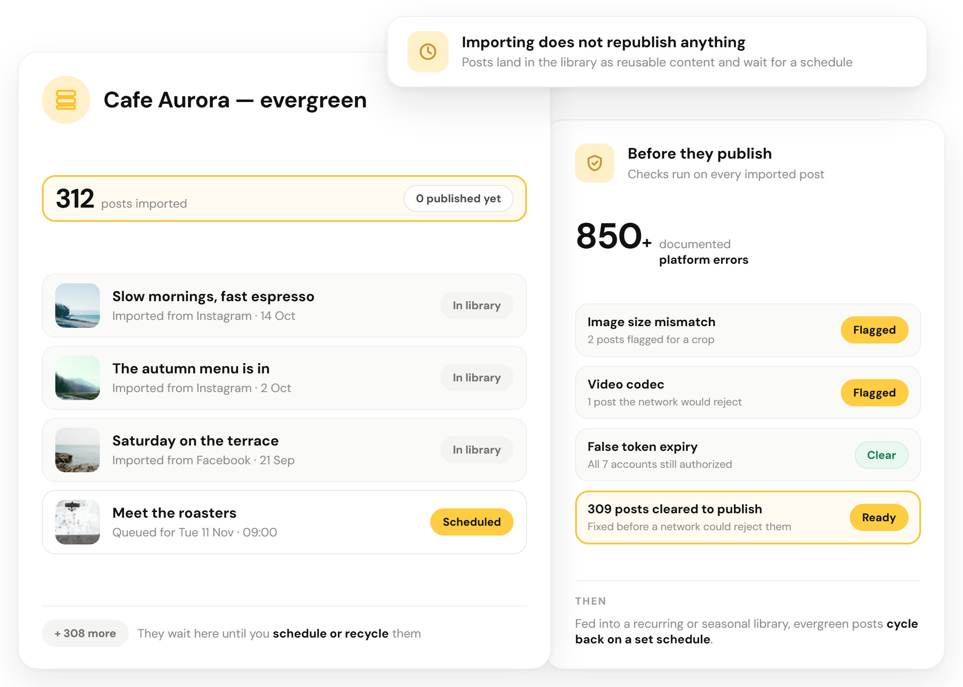
Task: Click 'In library' on autumn menu row
Action: coord(477,378)
